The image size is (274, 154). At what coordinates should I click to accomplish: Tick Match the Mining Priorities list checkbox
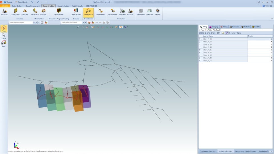point(200,30)
